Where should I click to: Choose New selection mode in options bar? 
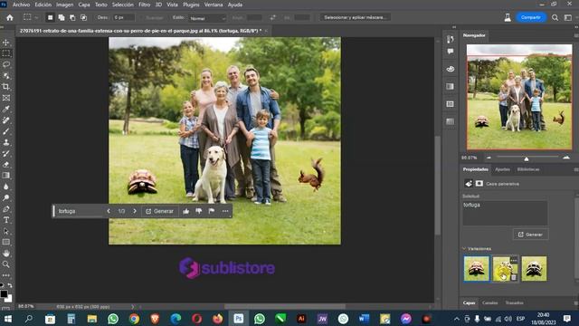(51, 17)
